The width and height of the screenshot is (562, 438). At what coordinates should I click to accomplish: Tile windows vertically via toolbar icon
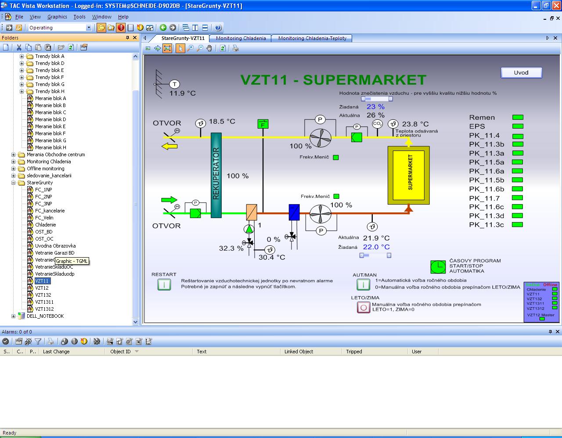[x=195, y=28]
